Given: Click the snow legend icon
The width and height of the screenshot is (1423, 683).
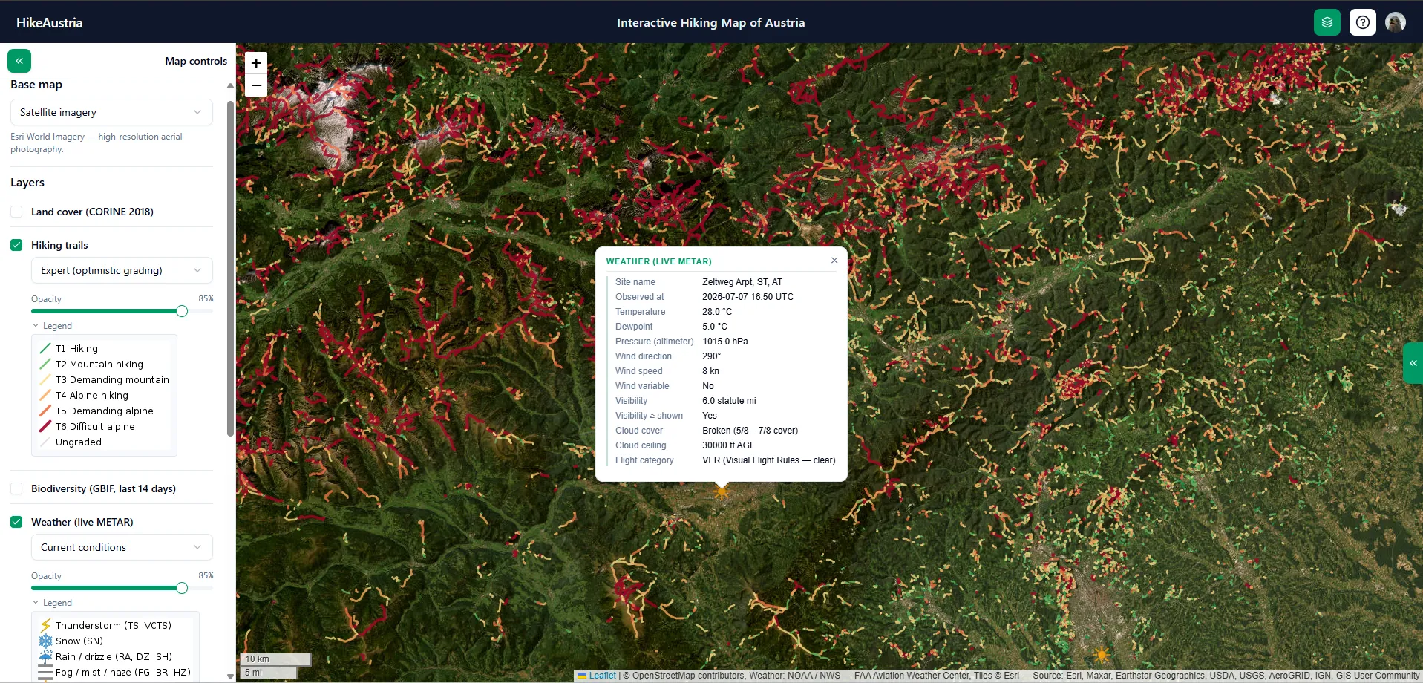Looking at the screenshot, I should (46, 641).
